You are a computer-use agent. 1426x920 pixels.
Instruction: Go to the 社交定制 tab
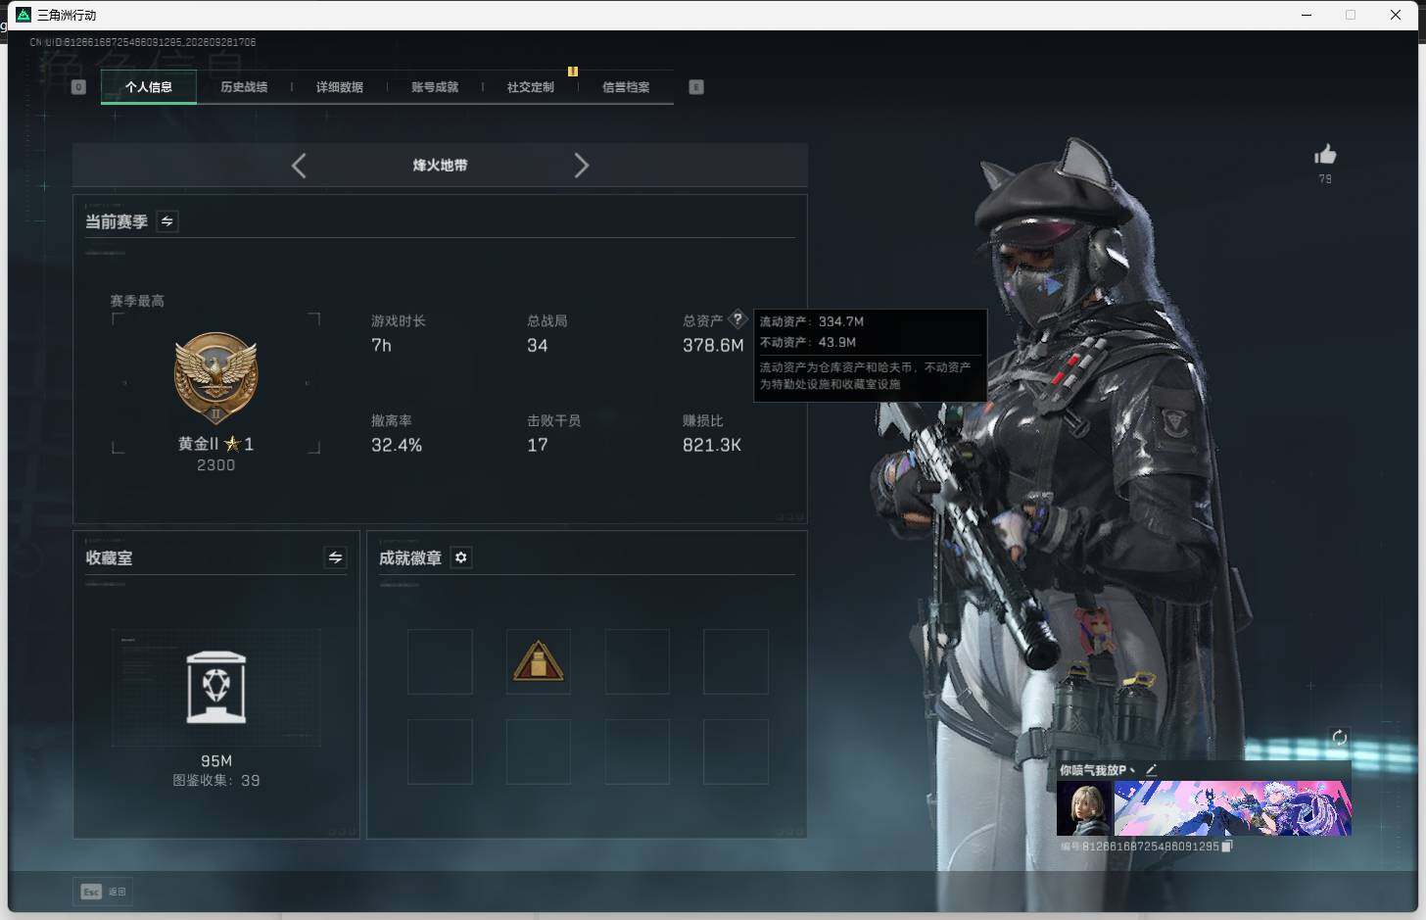530,87
